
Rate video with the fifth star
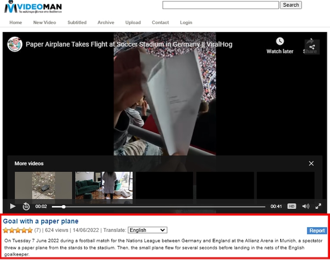click(x=29, y=230)
